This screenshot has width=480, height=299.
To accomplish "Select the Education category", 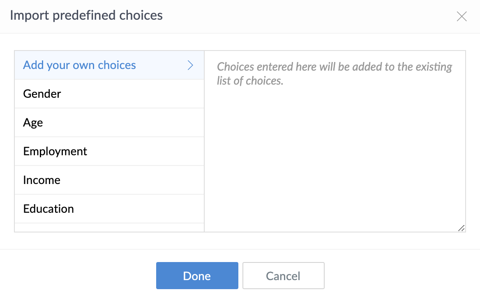I will tap(48, 209).
